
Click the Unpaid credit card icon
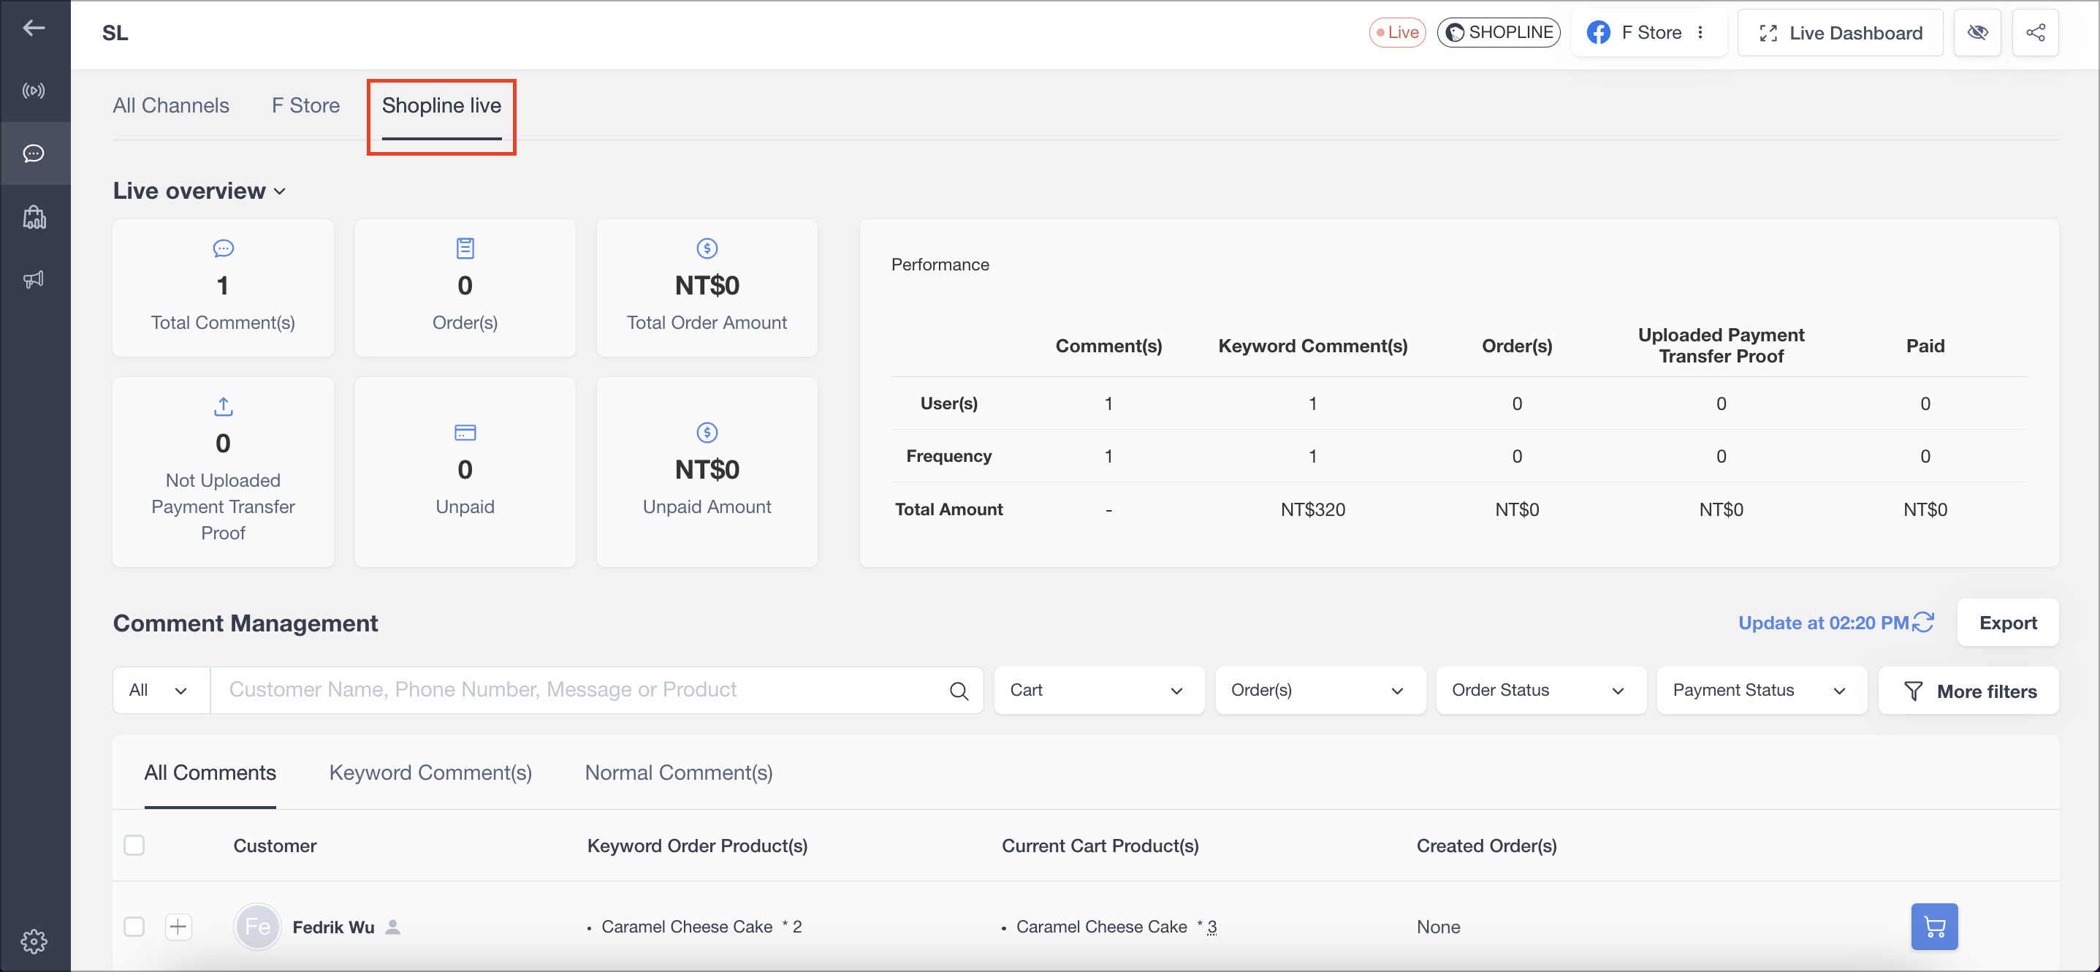[x=465, y=432]
